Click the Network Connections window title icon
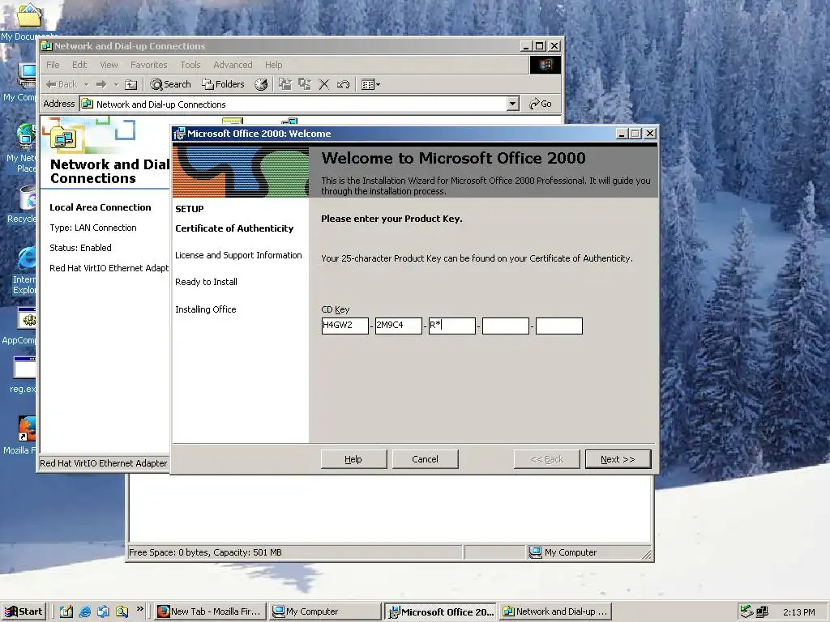This screenshot has width=830, height=622. pyautogui.click(x=46, y=46)
